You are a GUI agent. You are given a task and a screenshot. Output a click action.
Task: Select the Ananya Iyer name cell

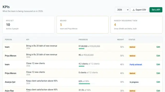pyautogui.click(x=10, y=82)
